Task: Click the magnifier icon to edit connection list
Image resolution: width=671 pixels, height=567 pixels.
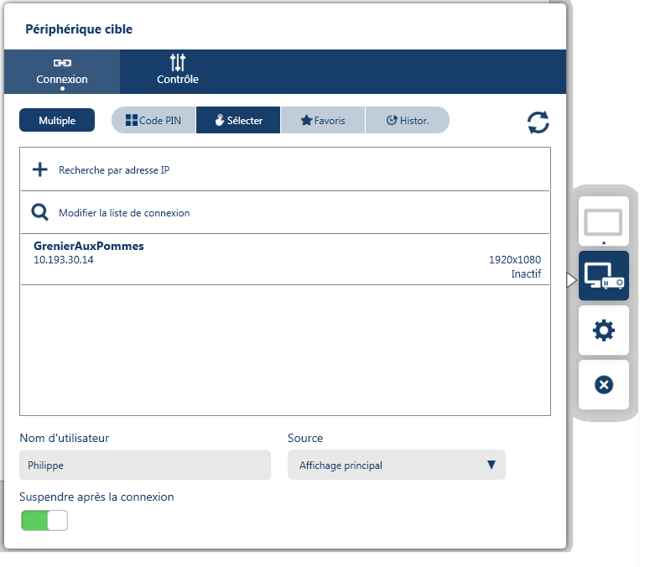Action: click(39, 212)
